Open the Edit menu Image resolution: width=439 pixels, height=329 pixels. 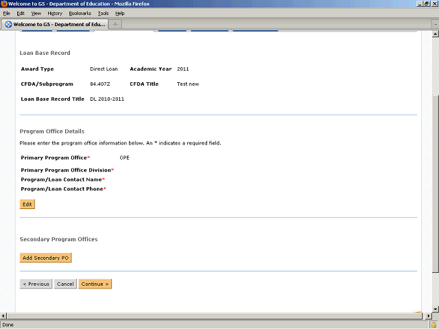21,14
